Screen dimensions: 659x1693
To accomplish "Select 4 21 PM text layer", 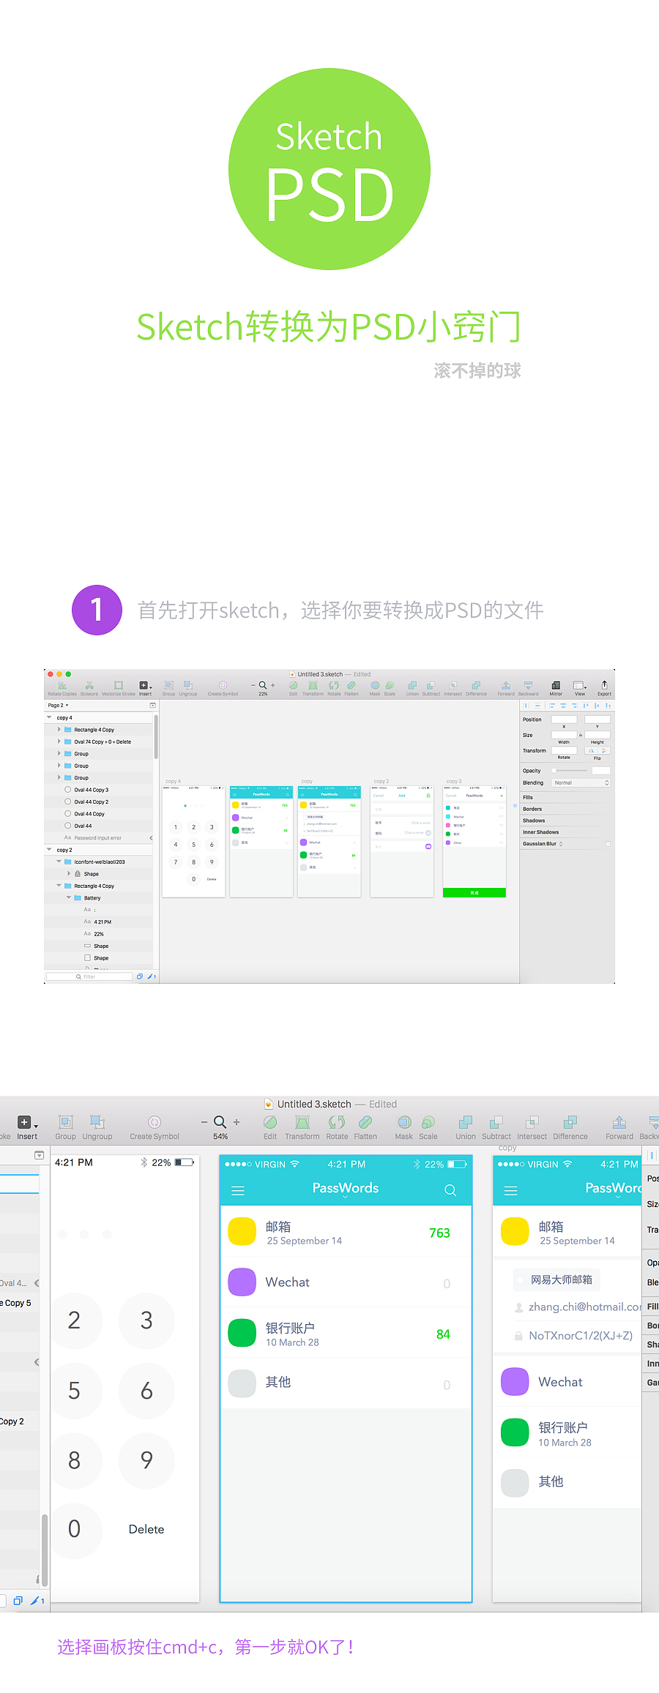I will click(99, 922).
